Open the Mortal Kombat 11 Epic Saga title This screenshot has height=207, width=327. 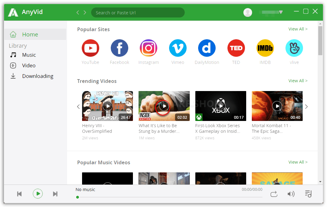tap(271, 128)
